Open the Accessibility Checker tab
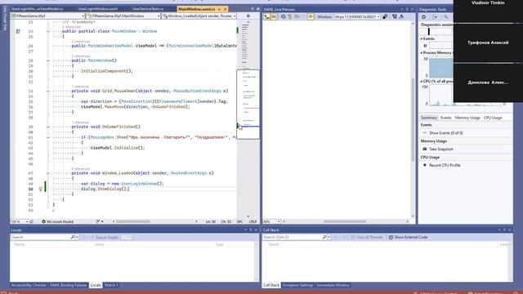 (29, 285)
